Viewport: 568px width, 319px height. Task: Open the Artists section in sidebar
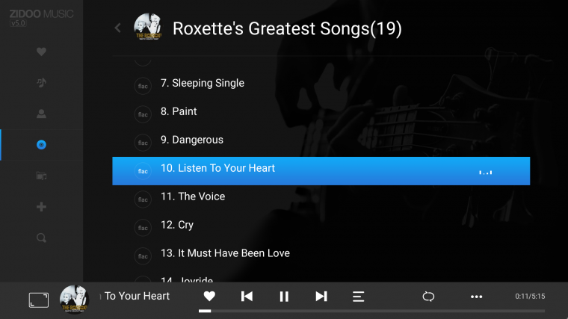41,114
